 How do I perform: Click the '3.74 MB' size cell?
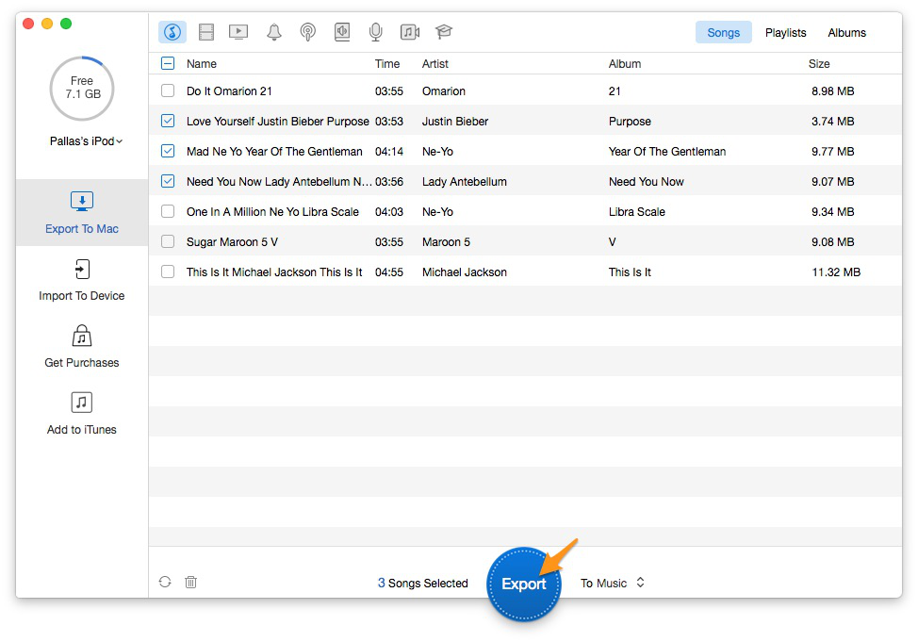point(832,122)
